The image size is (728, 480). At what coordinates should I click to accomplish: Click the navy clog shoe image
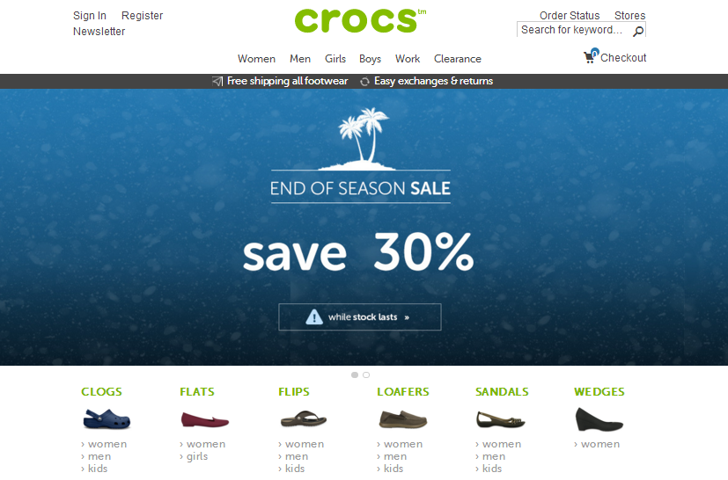tap(107, 419)
